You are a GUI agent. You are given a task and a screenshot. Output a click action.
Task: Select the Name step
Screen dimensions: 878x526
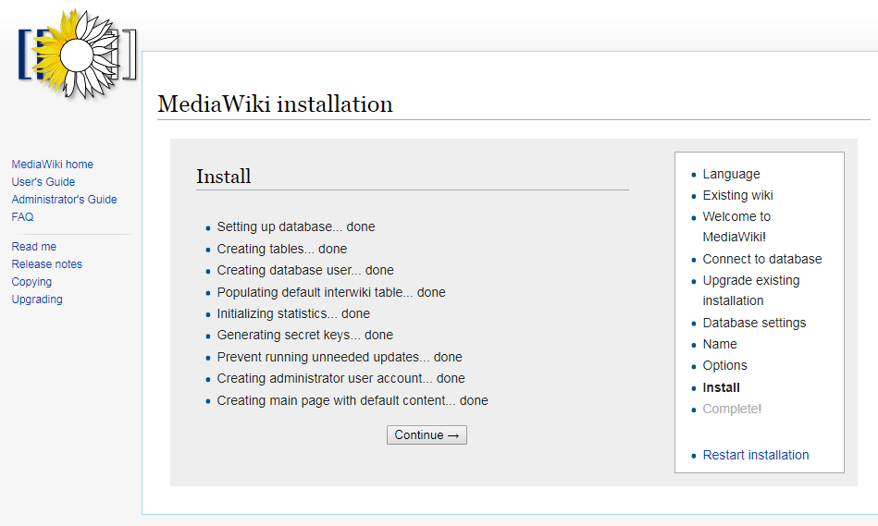(x=720, y=344)
